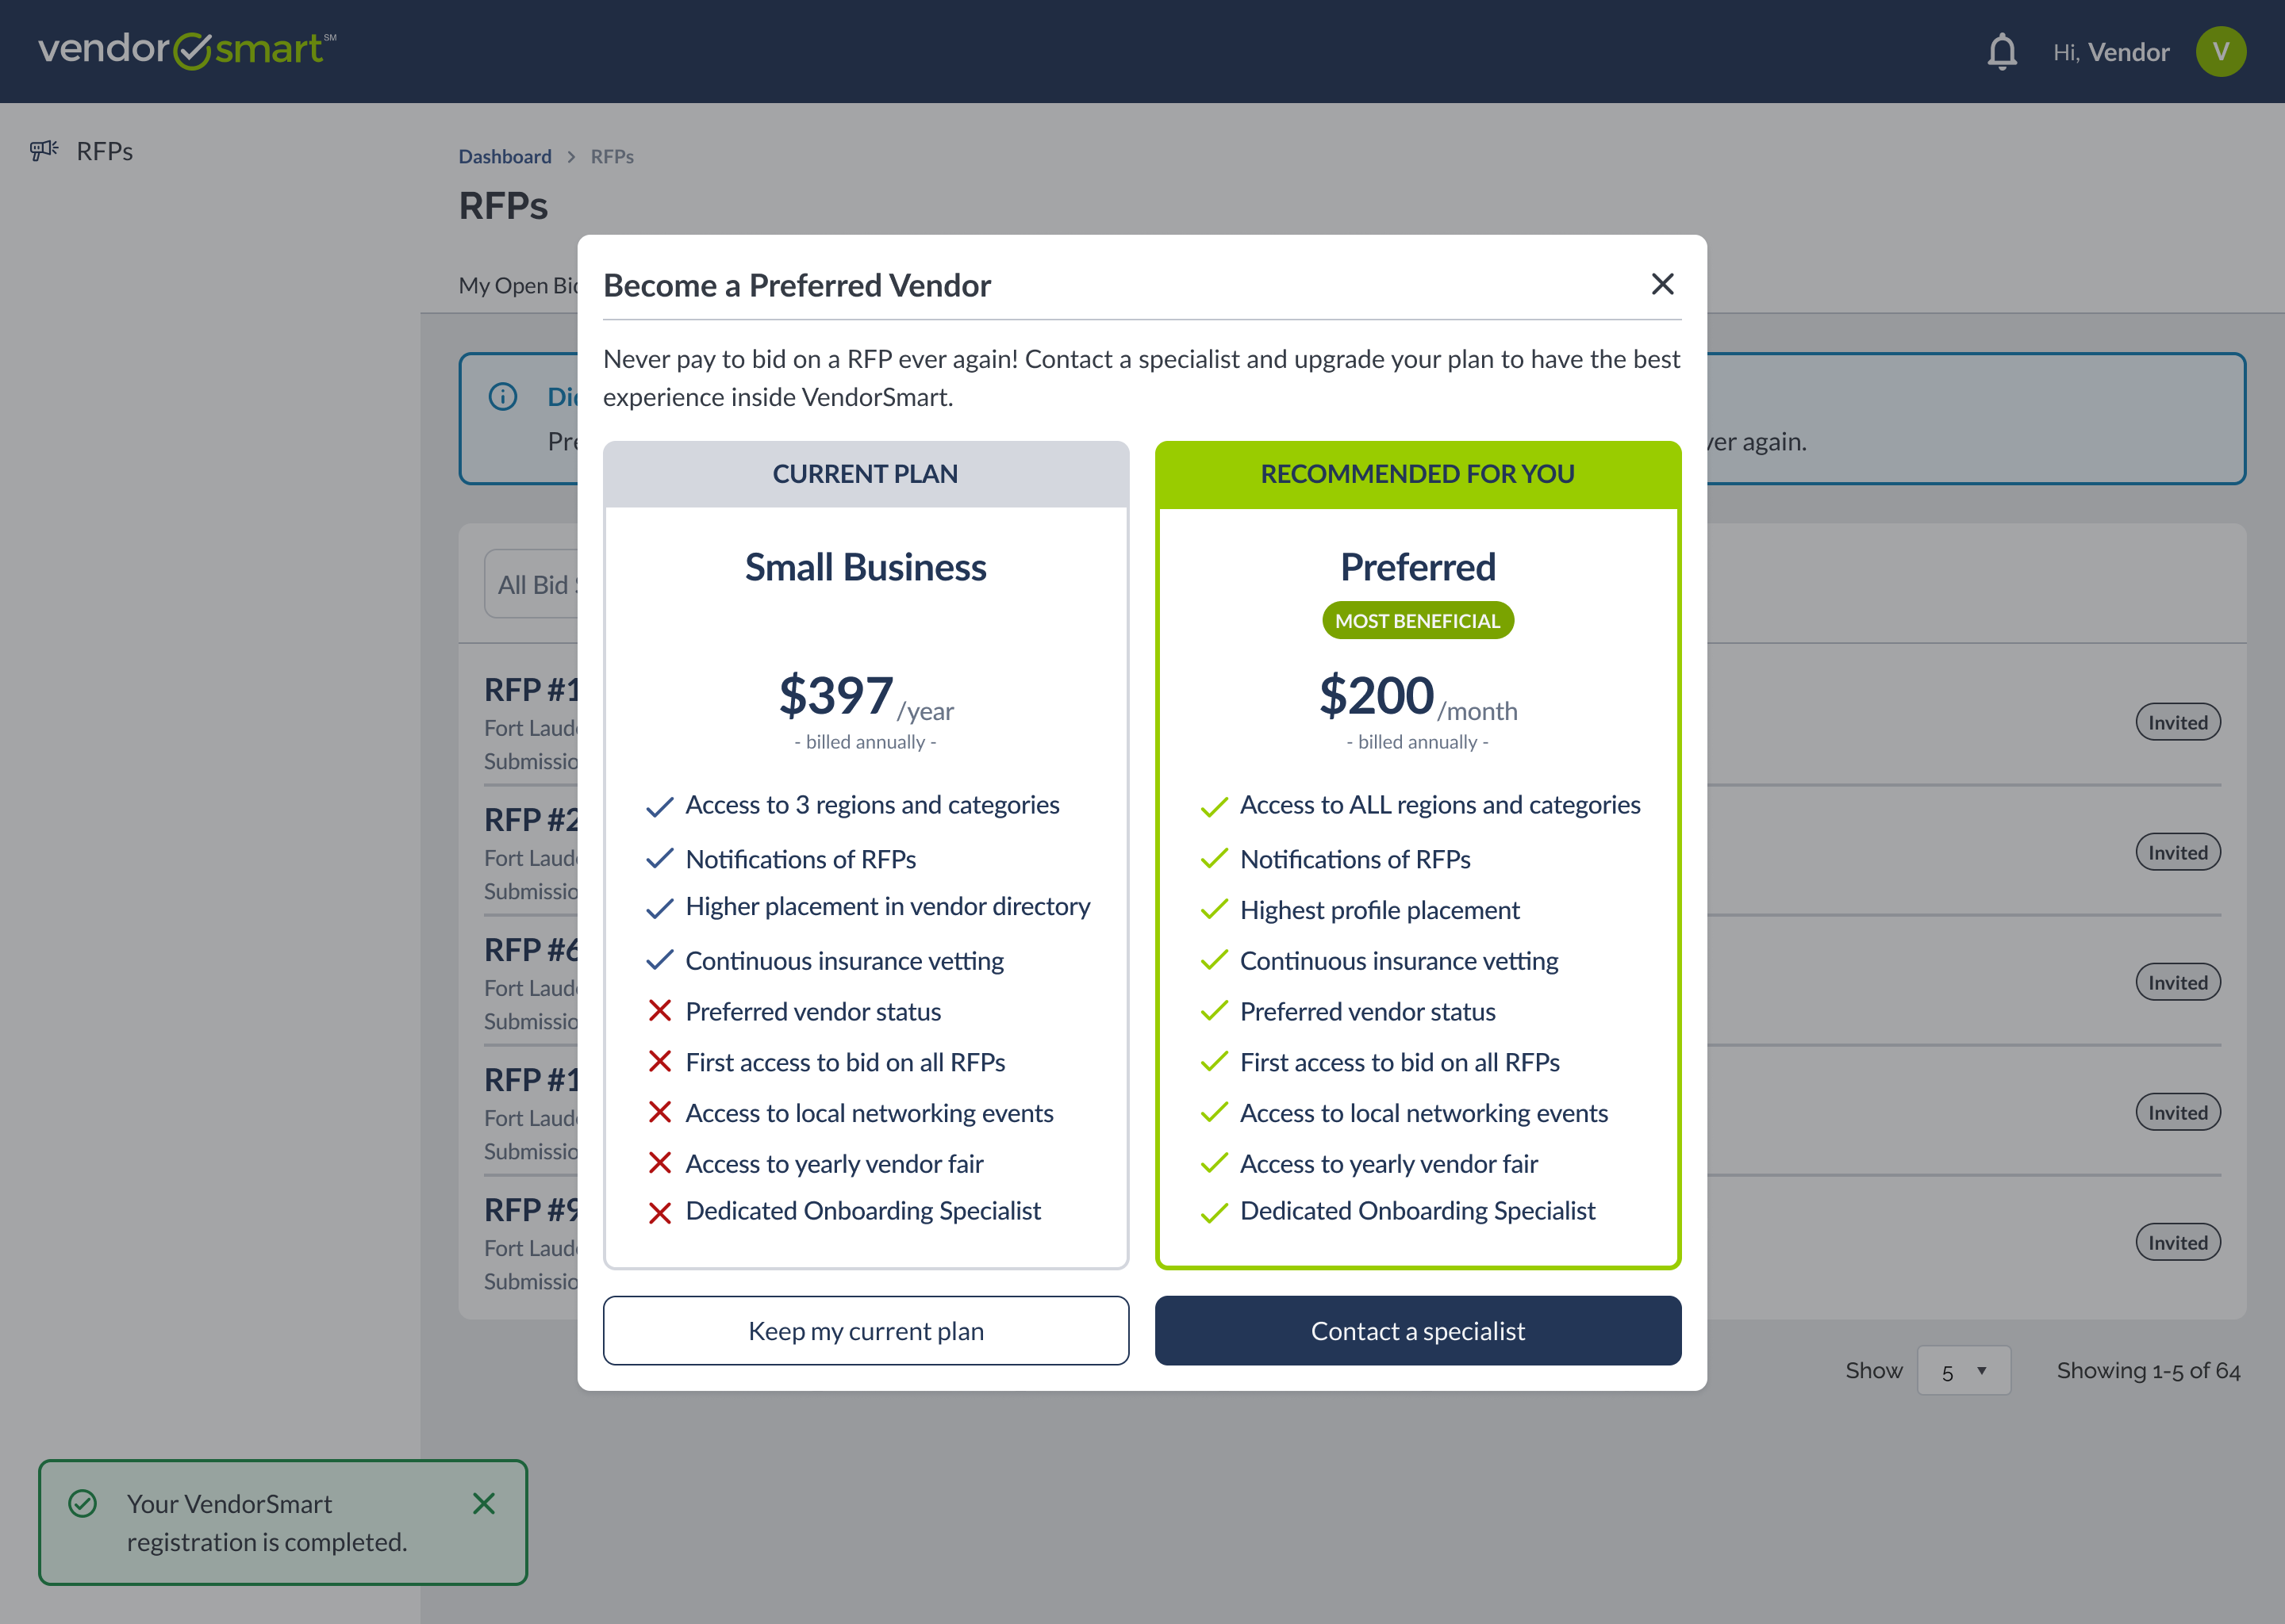Go to the Dashboard breadcrumb link
The height and width of the screenshot is (1624, 2285).
[x=505, y=157]
